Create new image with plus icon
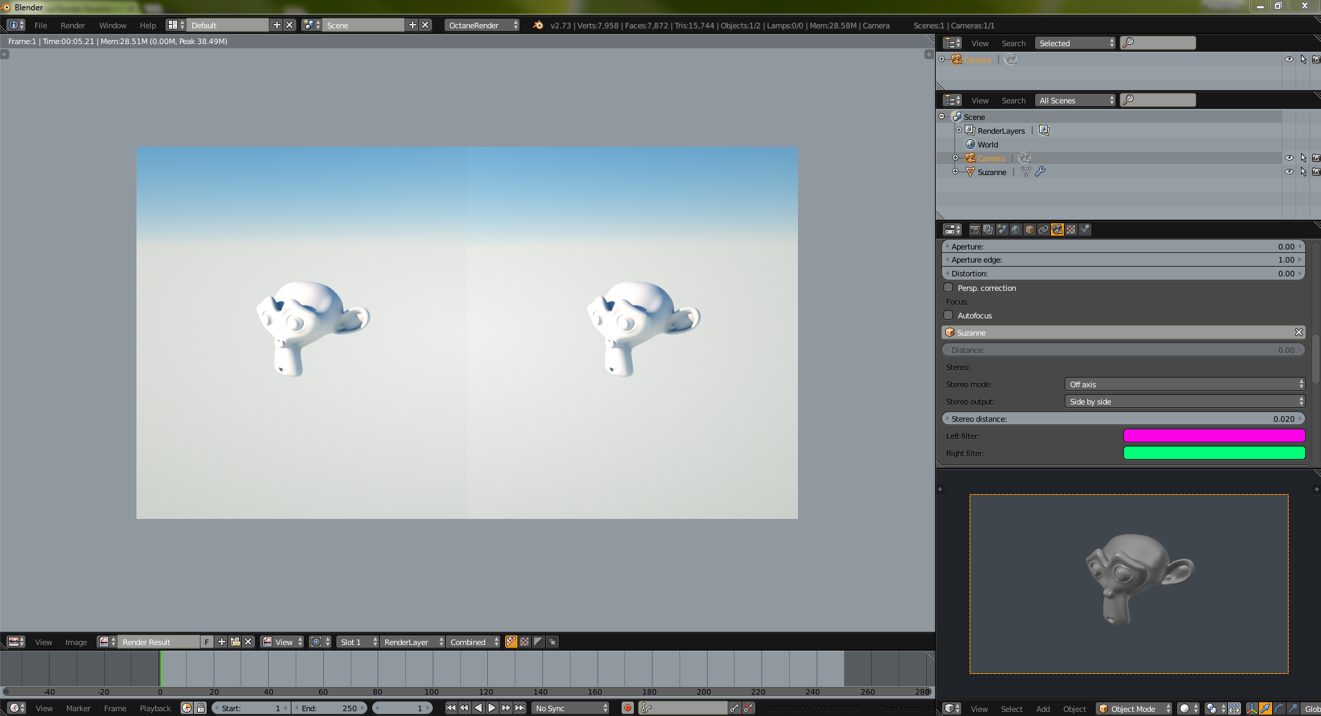This screenshot has width=1321, height=716. [221, 642]
